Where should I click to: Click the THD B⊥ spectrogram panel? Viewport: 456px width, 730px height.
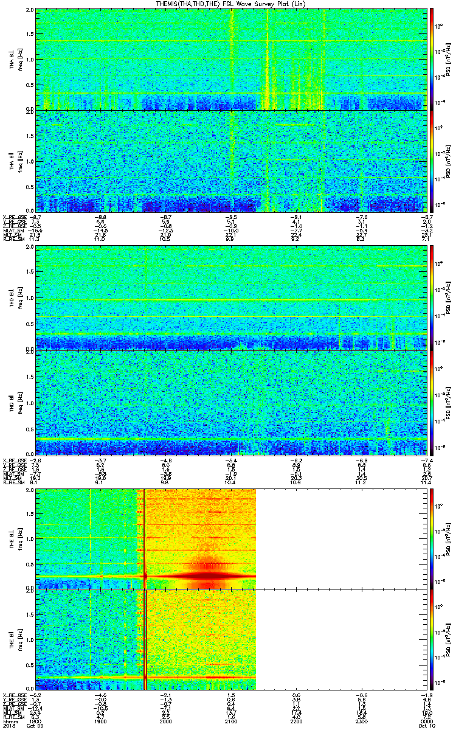pyautogui.click(x=230, y=297)
